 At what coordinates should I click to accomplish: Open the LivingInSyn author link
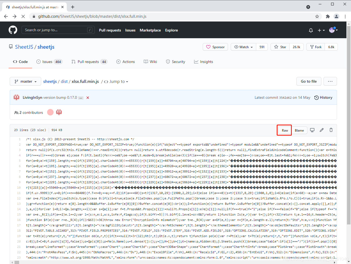point(32,97)
